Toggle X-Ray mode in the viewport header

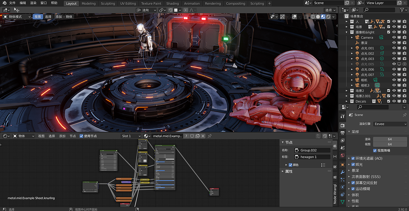point(306,17)
